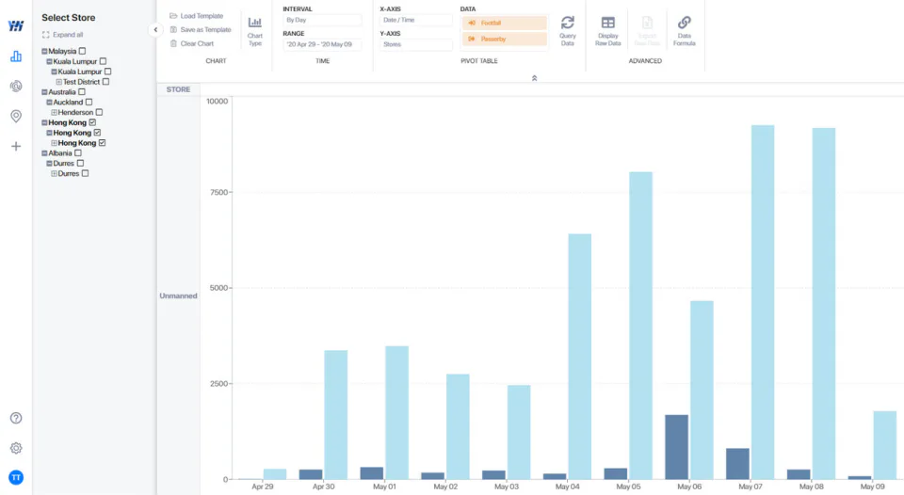Image resolution: width=904 pixels, height=495 pixels.
Task: Open the settings gear icon
Action: 16,448
